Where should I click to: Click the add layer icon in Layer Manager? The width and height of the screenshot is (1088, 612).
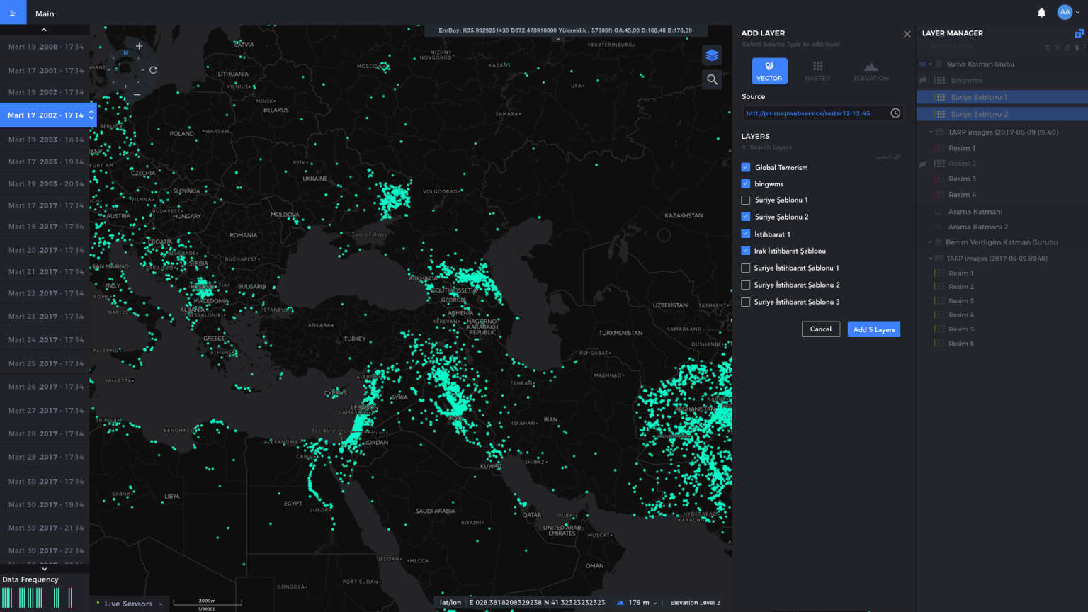point(1079,33)
